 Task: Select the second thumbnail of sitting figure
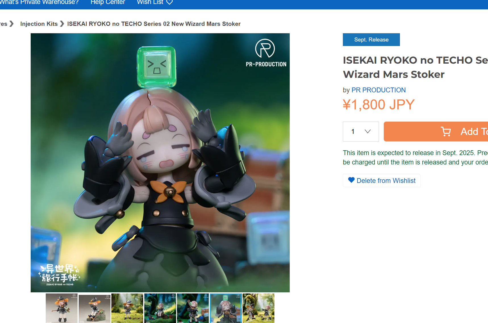pos(95,308)
